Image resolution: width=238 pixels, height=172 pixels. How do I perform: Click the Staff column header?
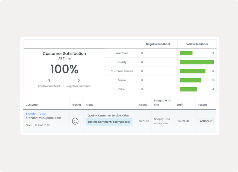coord(180,105)
